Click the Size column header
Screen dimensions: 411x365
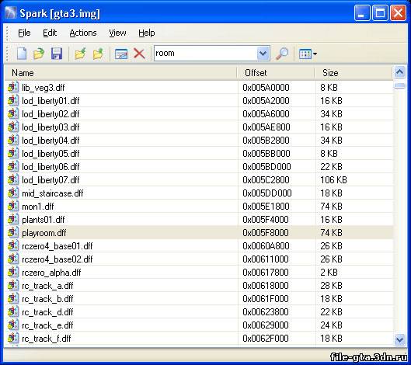point(354,73)
